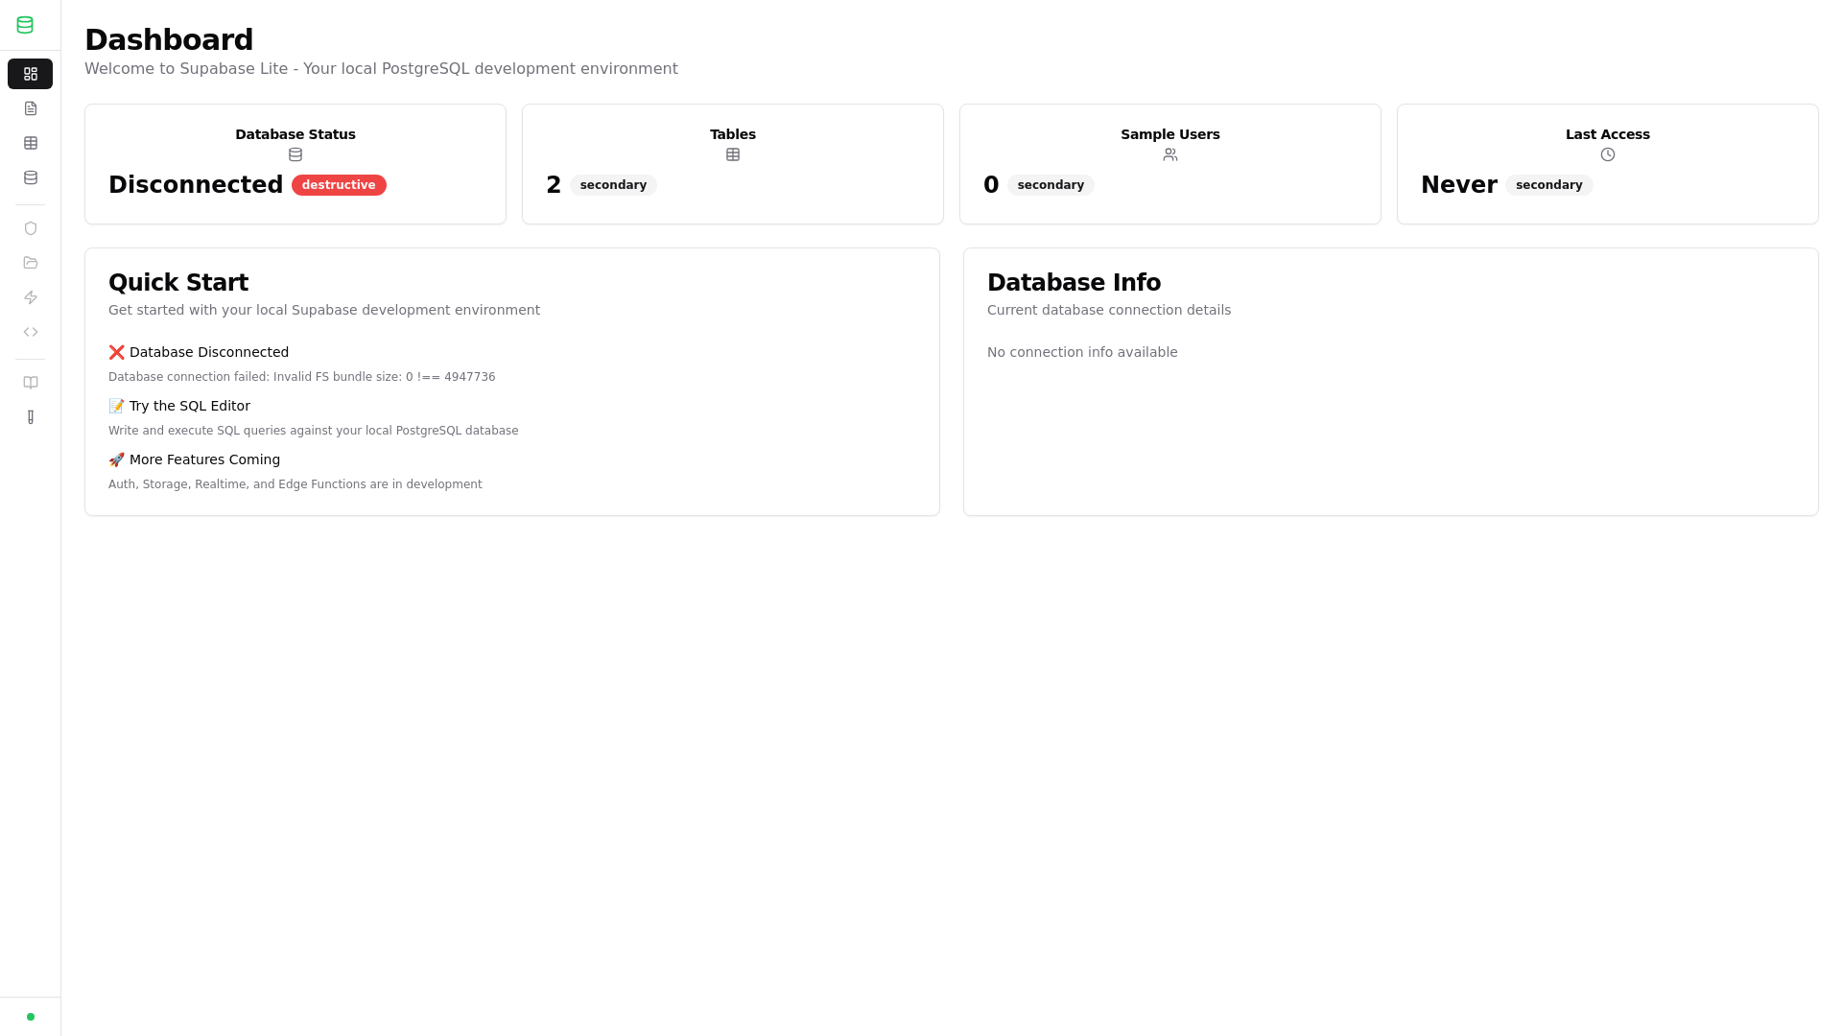
Task: Click the users icon in Sample Users card
Action: 1170,154
